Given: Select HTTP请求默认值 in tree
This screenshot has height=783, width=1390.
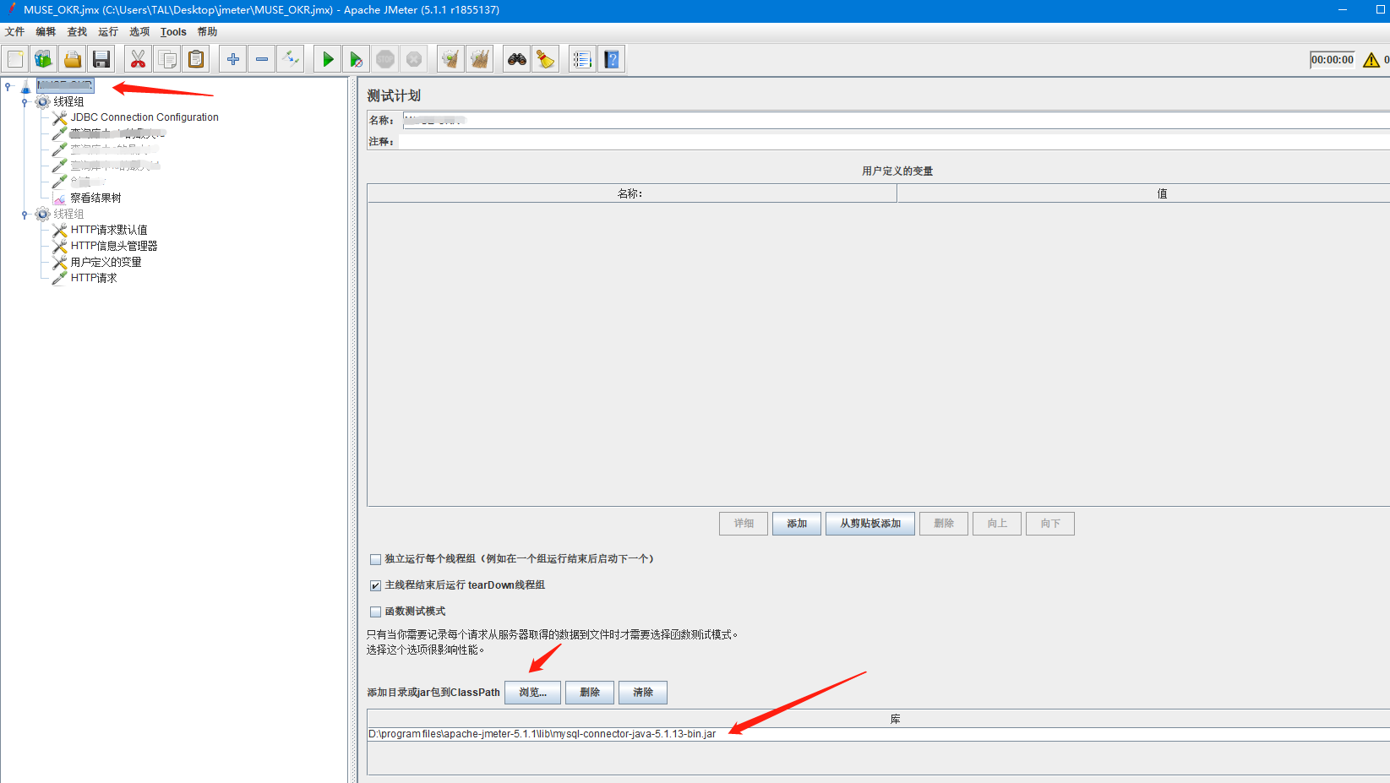Looking at the screenshot, I should (x=109, y=230).
